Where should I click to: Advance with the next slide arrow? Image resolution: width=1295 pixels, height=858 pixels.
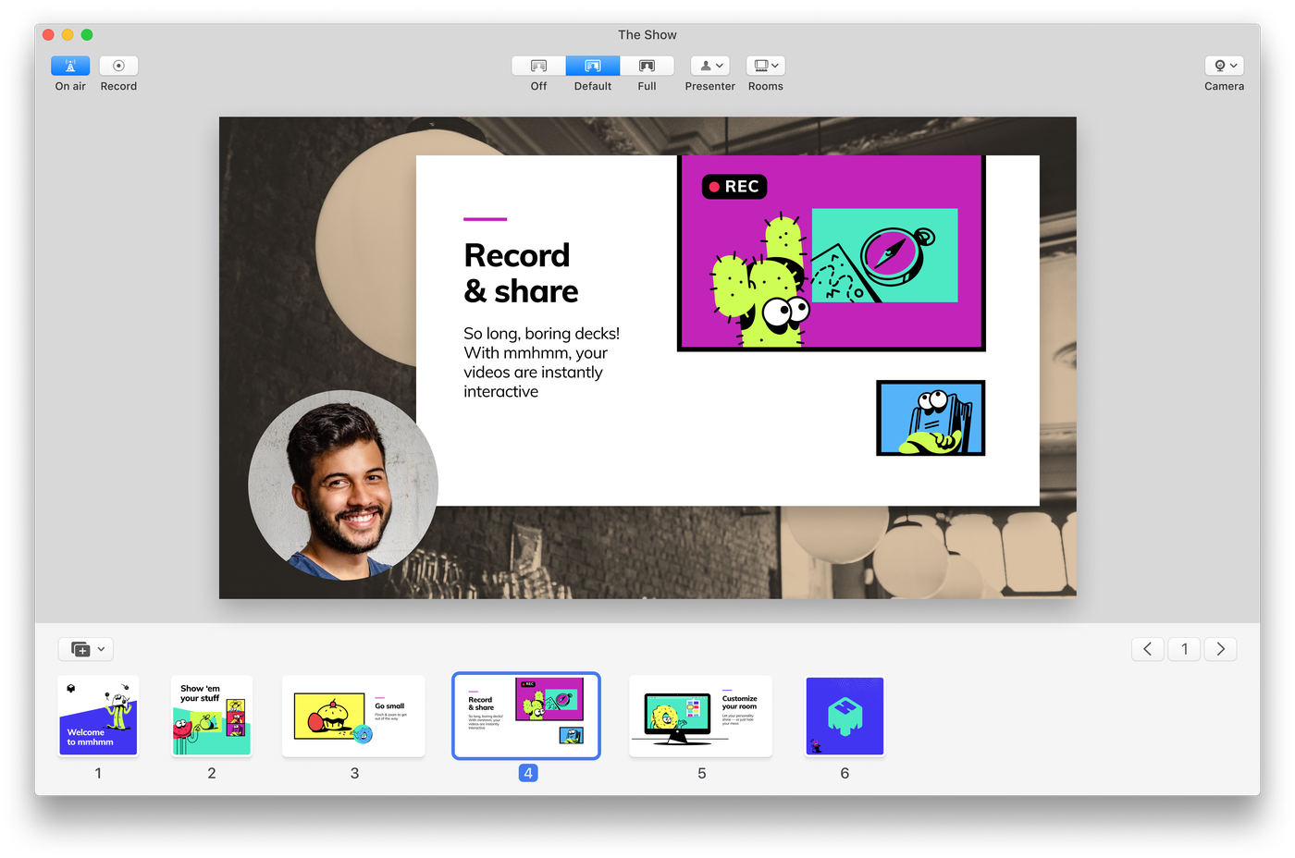[x=1220, y=649]
